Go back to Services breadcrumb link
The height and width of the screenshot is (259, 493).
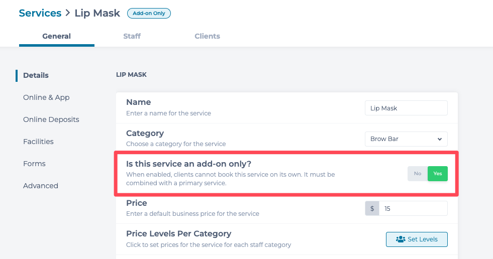pos(40,13)
